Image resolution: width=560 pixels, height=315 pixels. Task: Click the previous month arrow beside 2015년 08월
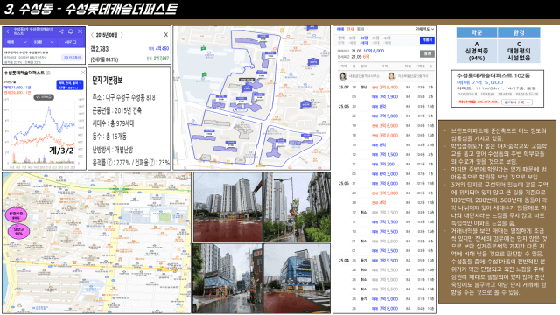click(92, 35)
